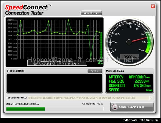The height and width of the screenshot is (123, 161).
Task: Click the Test Server URL label
Action: tap(17, 98)
